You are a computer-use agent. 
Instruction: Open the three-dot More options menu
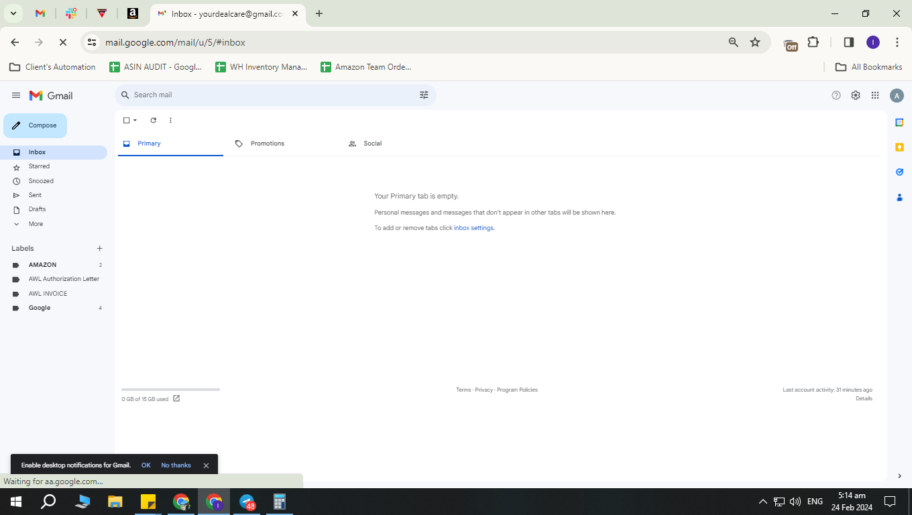pyautogui.click(x=170, y=121)
